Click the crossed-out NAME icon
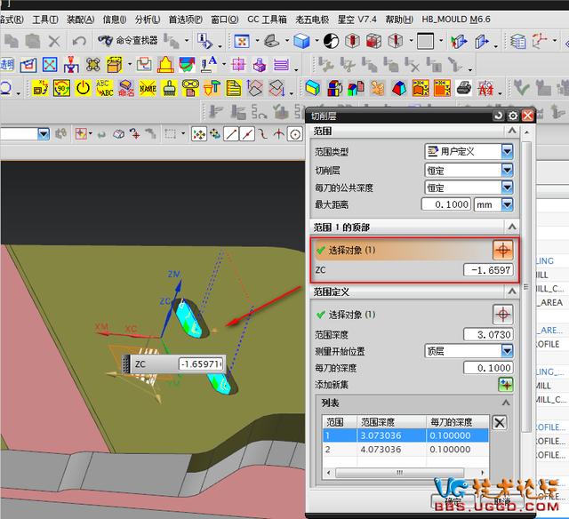 (148, 88)
